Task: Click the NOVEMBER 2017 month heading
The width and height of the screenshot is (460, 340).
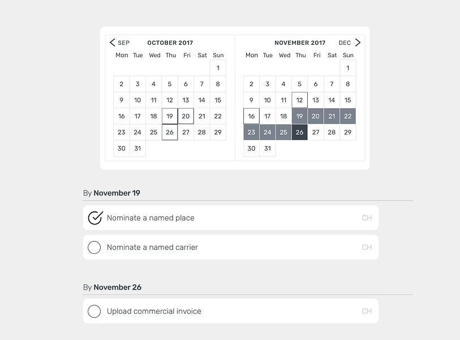Action: tap(300, 43)
